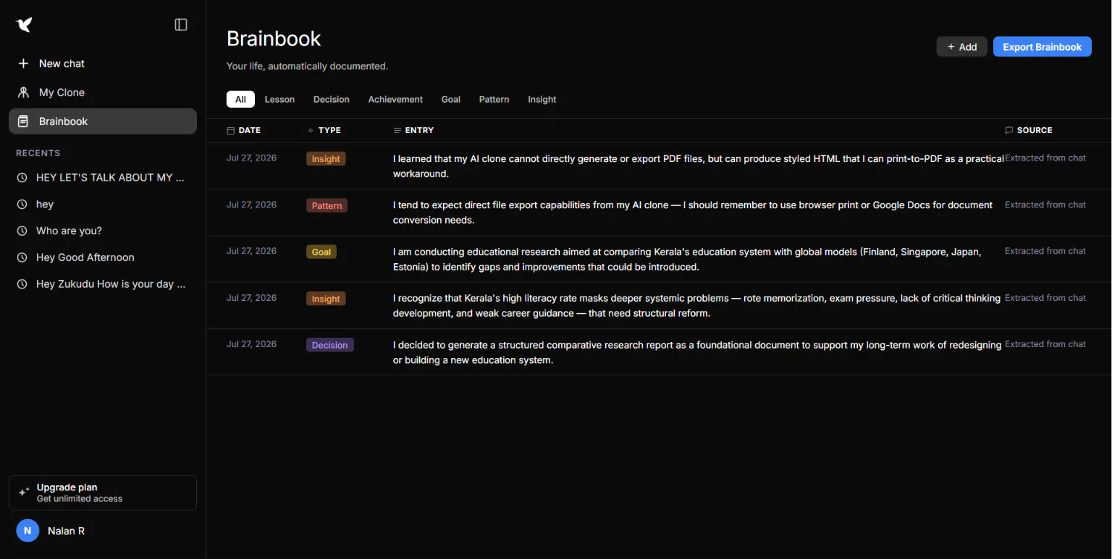Select the Goal filter tab

pyautogui.click(x=451, y=99)
